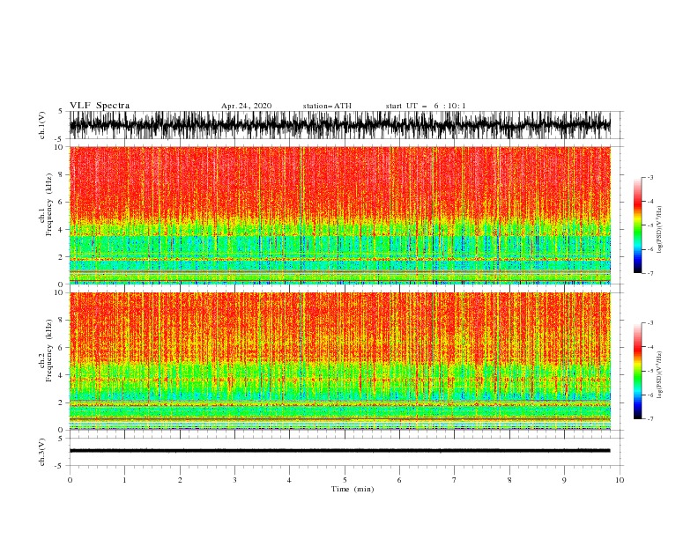The height and width of the screenshot is (539, 698).
Task: Click the "5" tick on ch.3(V) axis
Action: [x=61, y=438]
